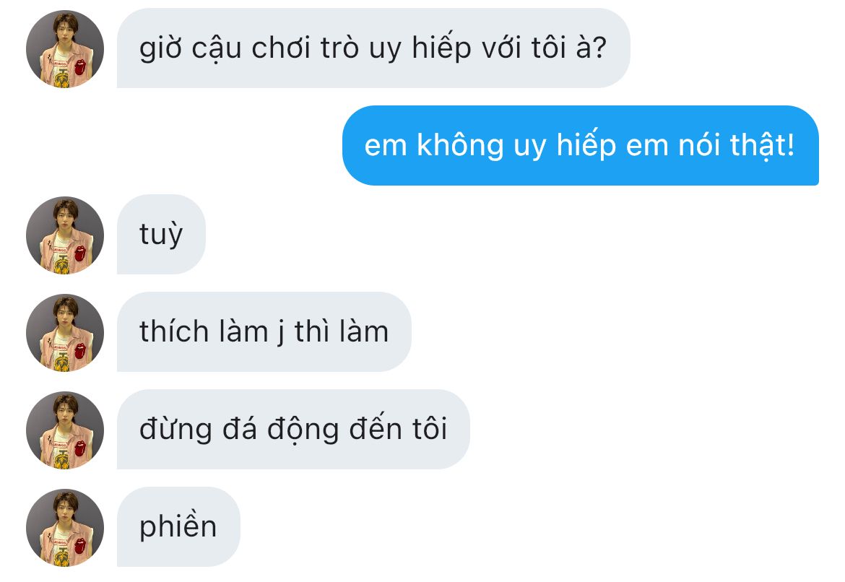Tap the 'tuỳ' message bubble

pos(161,235)
